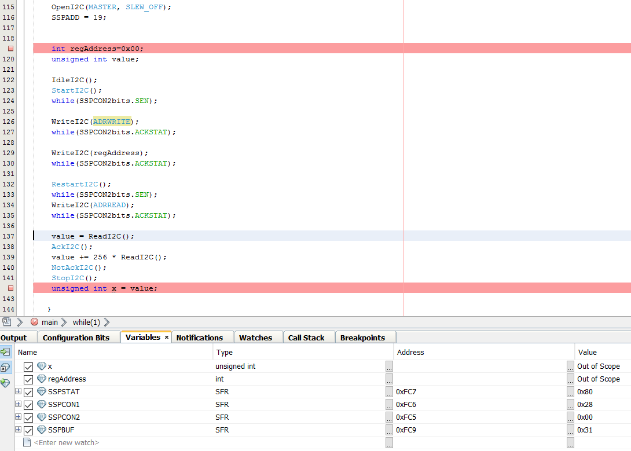
Task: Click the diamond icon next to SSPSTAT
Action: coord(42,391)
